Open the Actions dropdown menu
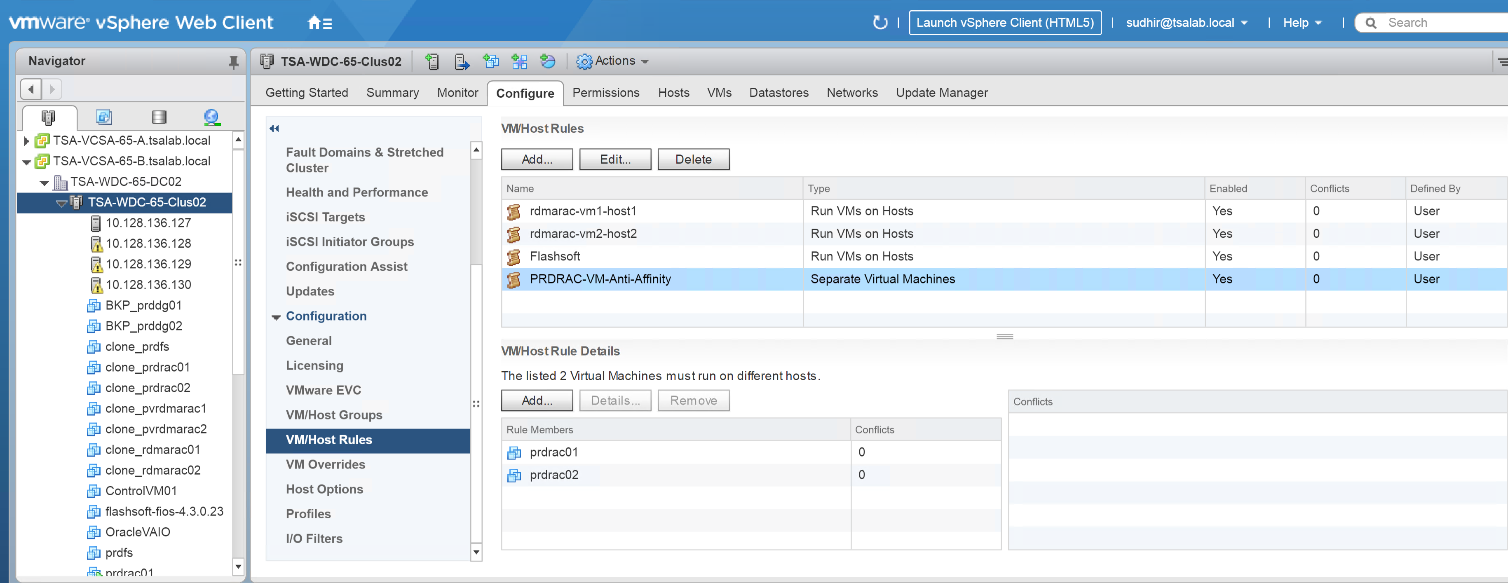 pos(614,61)
